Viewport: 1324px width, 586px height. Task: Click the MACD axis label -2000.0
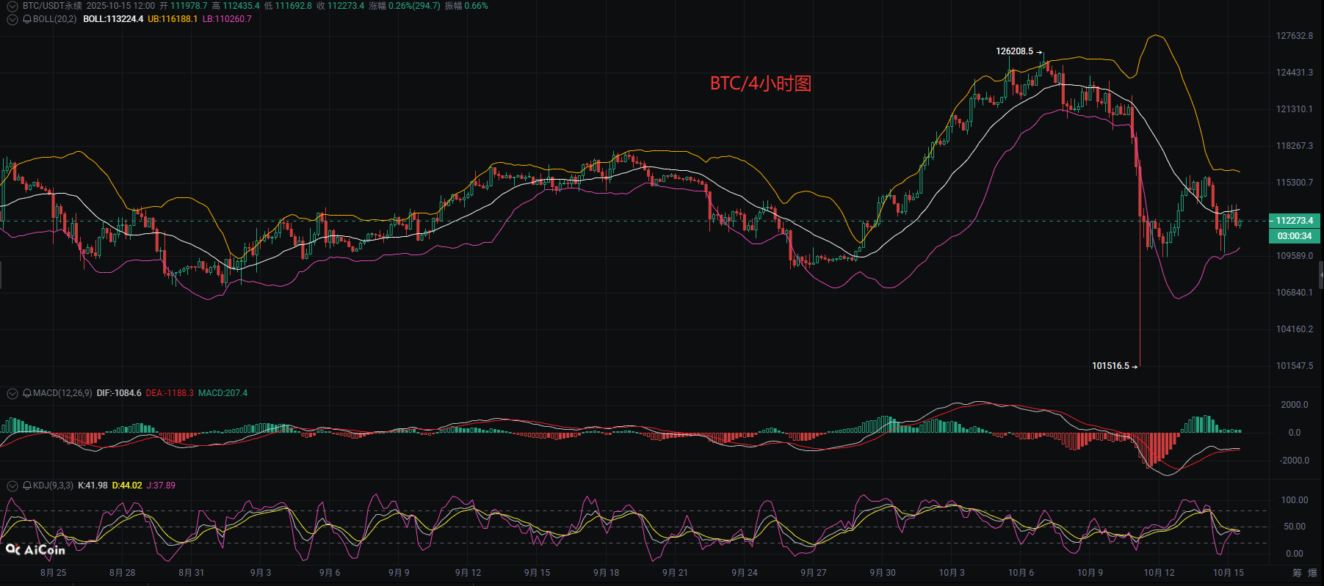(x=1295, y=461)
